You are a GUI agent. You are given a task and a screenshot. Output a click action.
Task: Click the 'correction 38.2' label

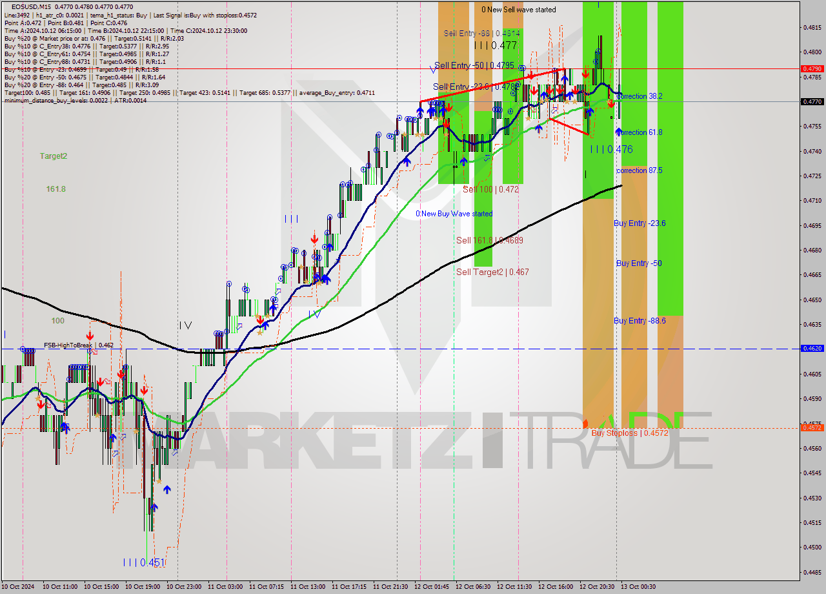[640, 96]
